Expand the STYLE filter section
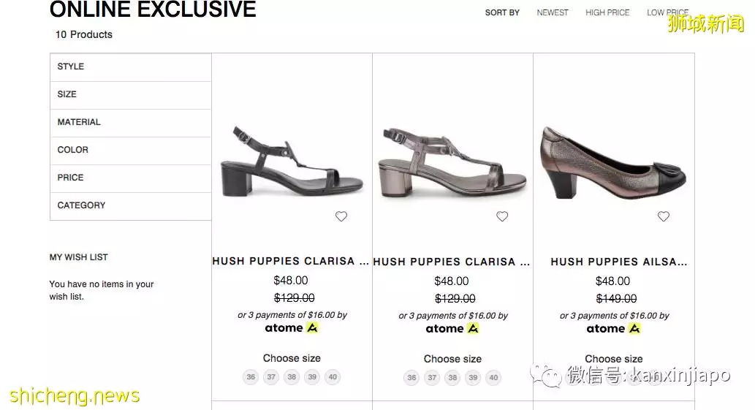This screenshot has width=755, height=410. pos(131,67)
